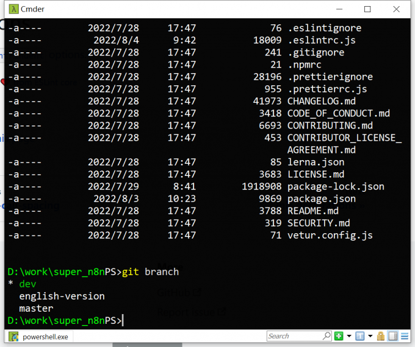Close the Cmder window
This screenshot has height=347, width=415.
pos(396,9)
